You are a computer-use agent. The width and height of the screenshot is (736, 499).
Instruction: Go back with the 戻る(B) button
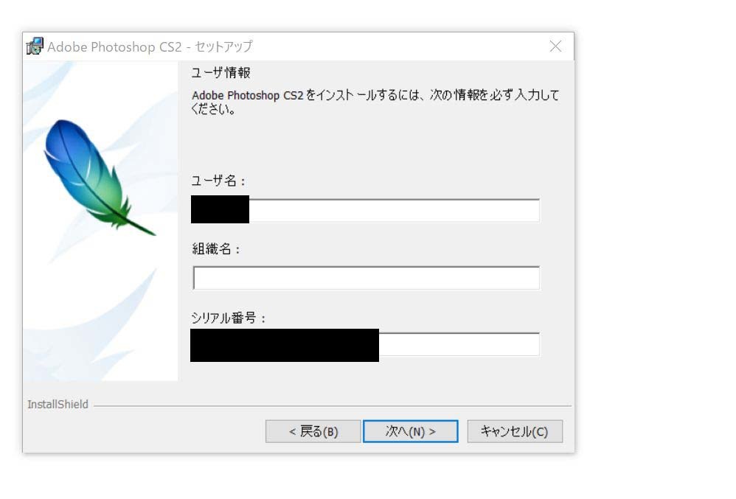coord(313,431)
